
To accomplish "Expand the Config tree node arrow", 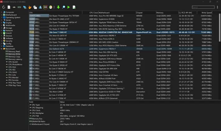I will (2, 44).
